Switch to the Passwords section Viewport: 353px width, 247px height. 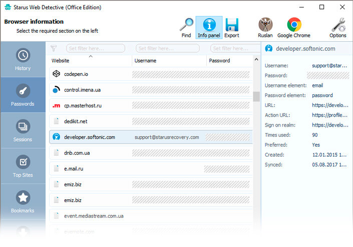23,95
